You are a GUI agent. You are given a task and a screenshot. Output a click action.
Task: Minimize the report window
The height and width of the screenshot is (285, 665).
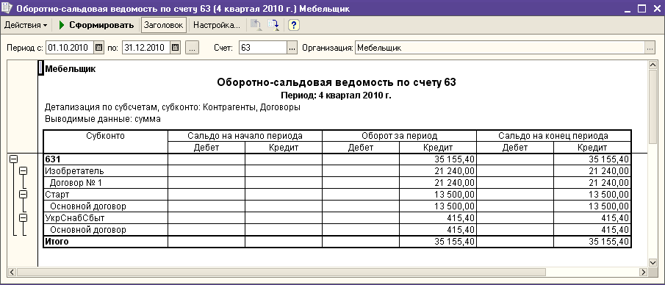(628, 8)
